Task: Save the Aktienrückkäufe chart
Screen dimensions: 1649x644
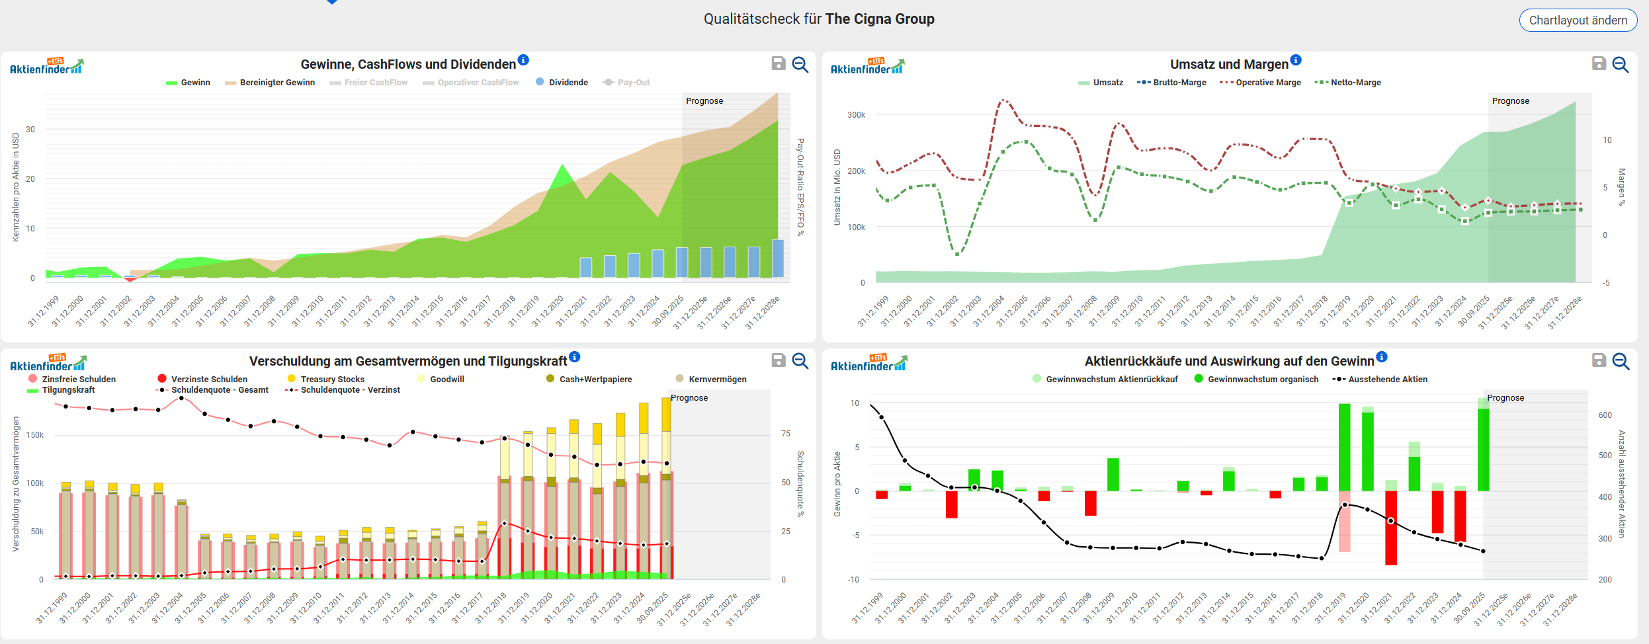Action: (1599, 360)
